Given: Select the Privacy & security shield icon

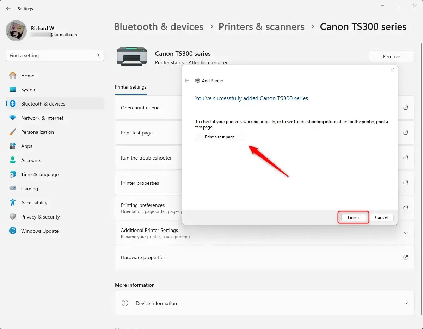Looking at the screenshot, I should (x=13, y=217).
